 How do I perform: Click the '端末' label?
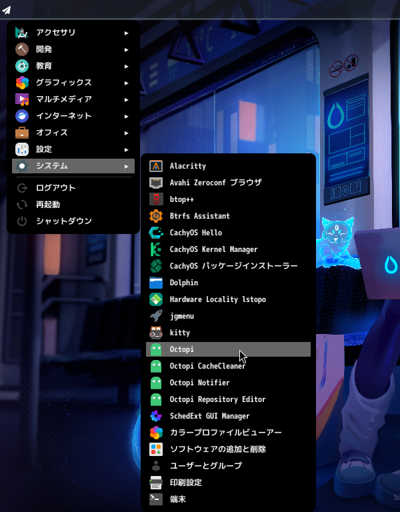[178, 499]
